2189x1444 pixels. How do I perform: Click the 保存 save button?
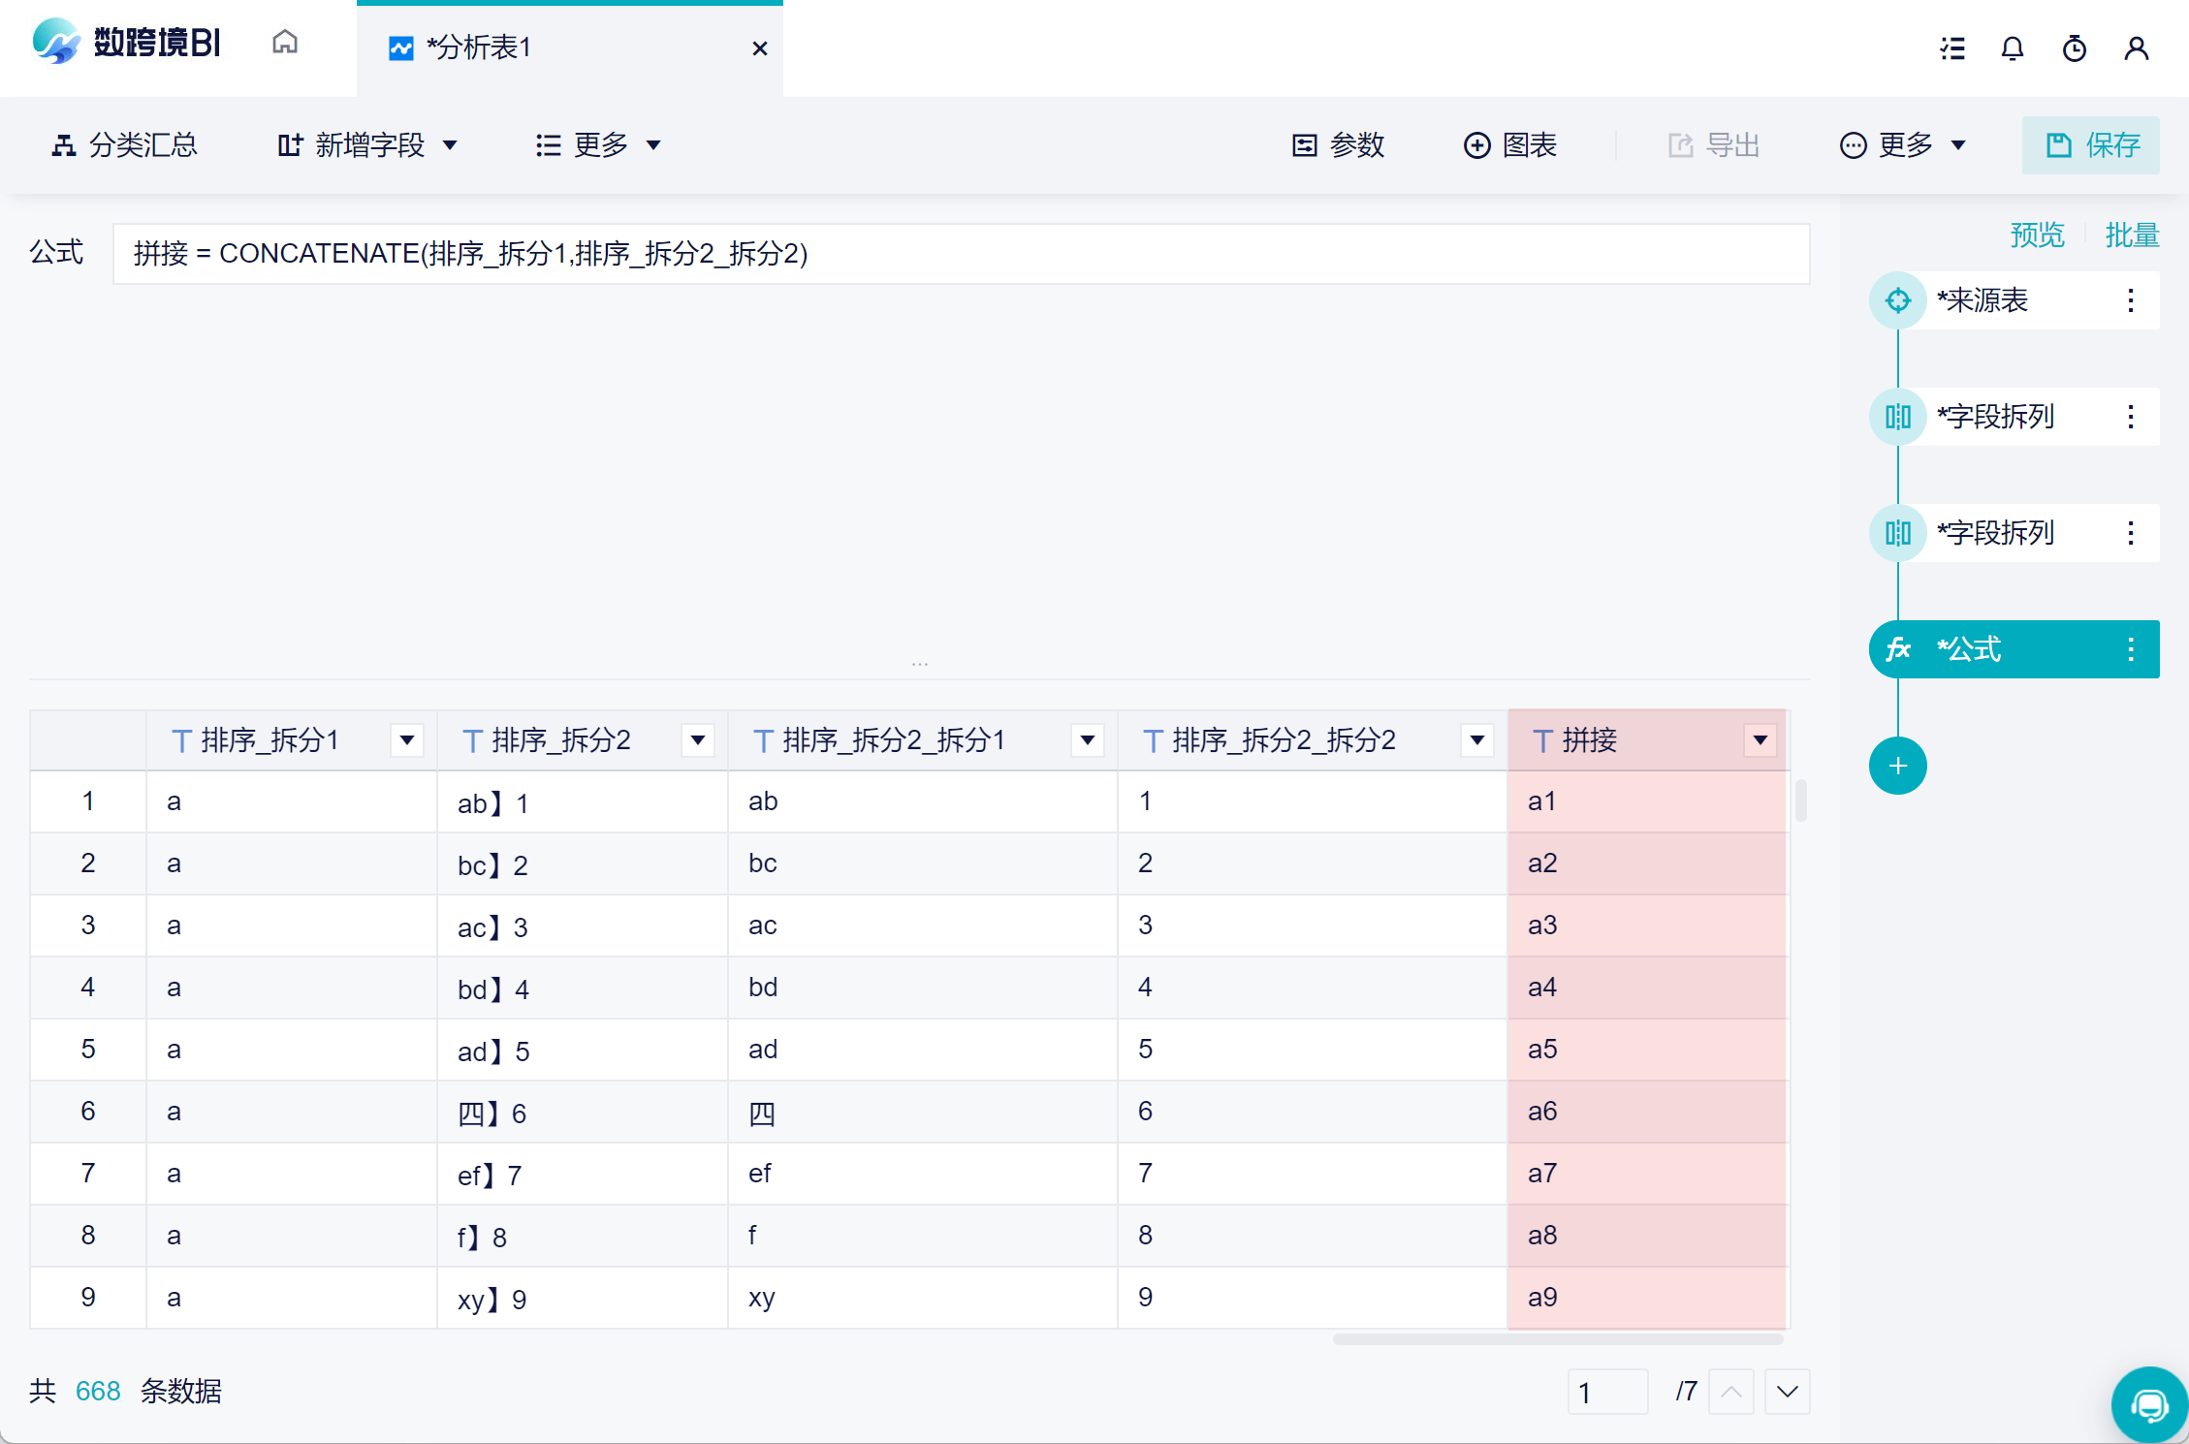click(x=2091, y=145)
